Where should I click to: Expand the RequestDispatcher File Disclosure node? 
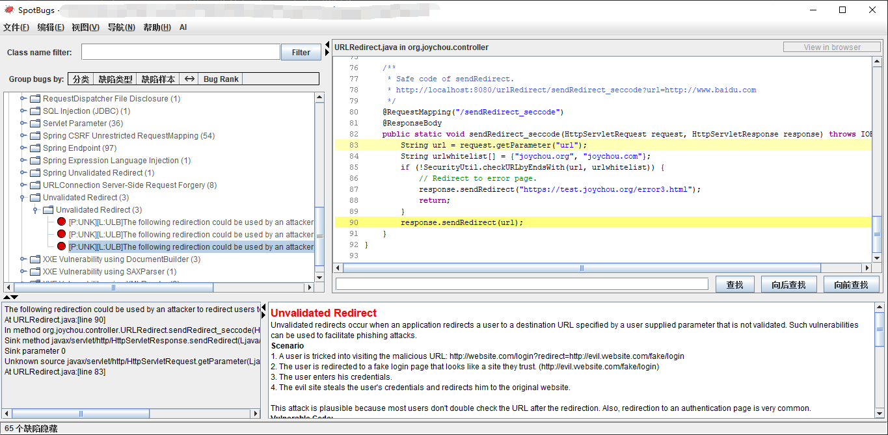point(23,99)
